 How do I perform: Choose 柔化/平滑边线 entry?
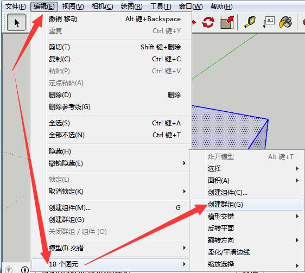click(x=247, y=252)
